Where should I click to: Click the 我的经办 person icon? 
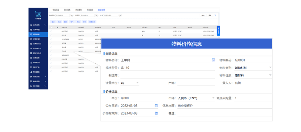(31, 63)
